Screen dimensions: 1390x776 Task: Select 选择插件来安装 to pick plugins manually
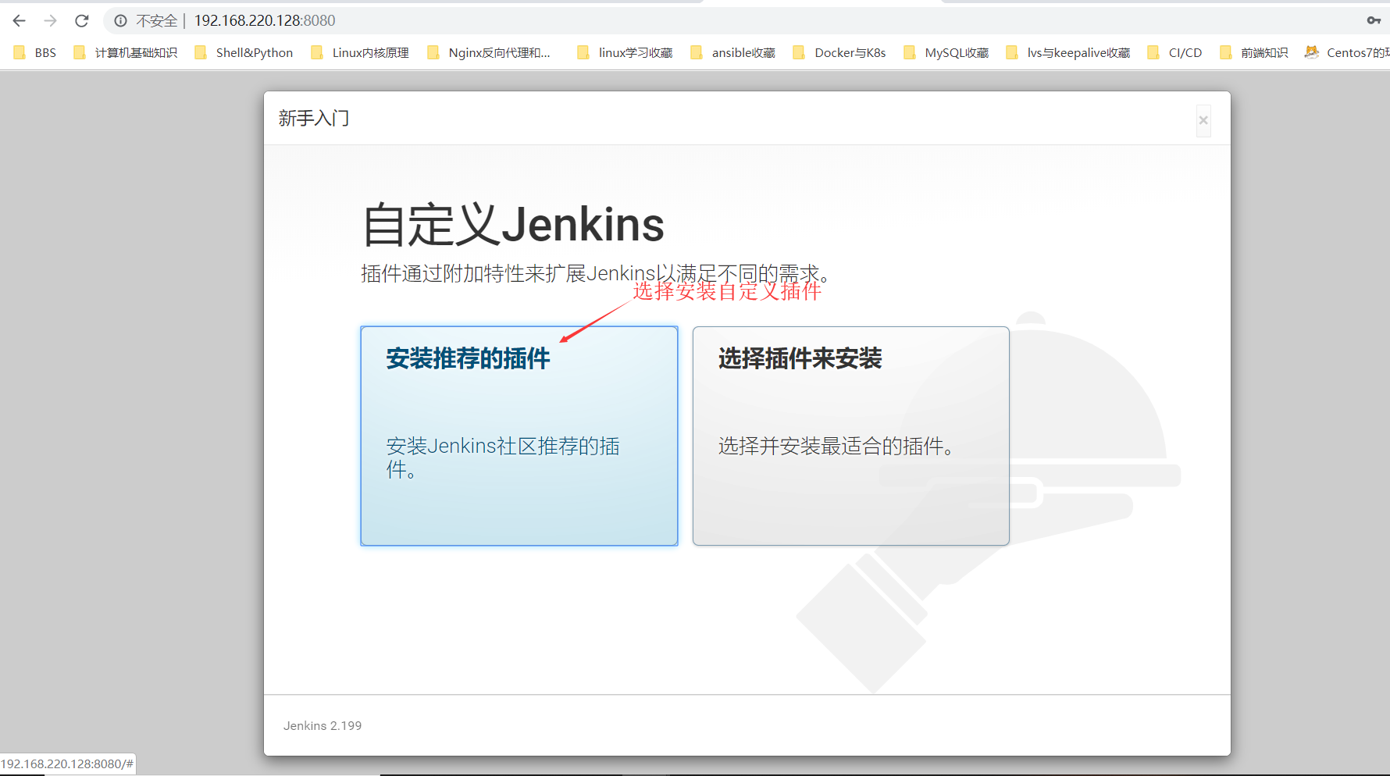[850, 436]
